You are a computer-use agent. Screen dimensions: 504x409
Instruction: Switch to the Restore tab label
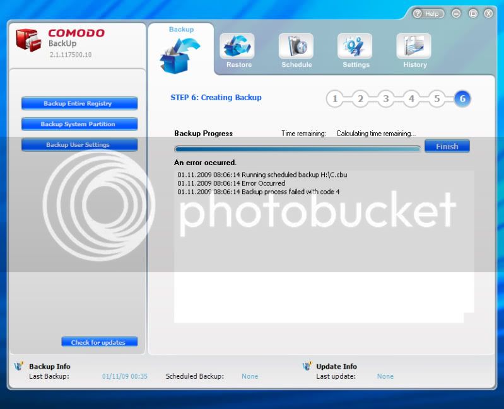(x=239, y=64)
